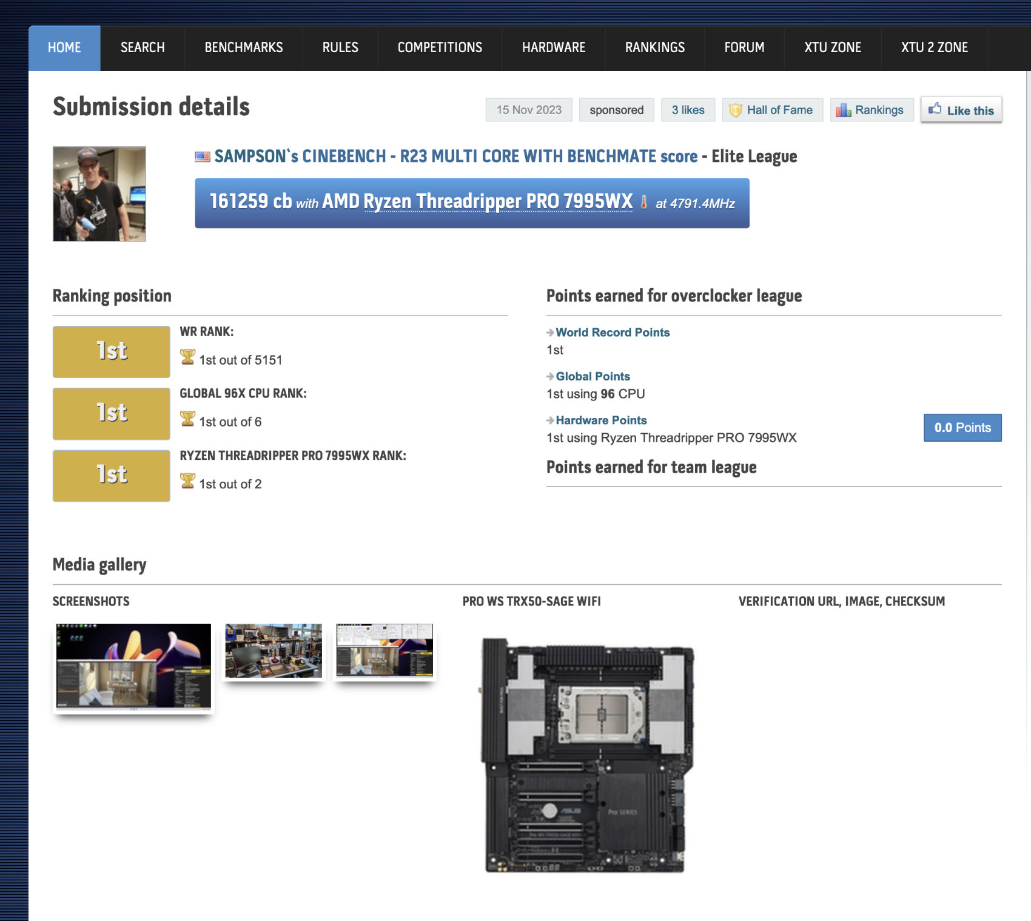
Task: Click the WR rank trophy icon
Action: [x=187, y=357]
